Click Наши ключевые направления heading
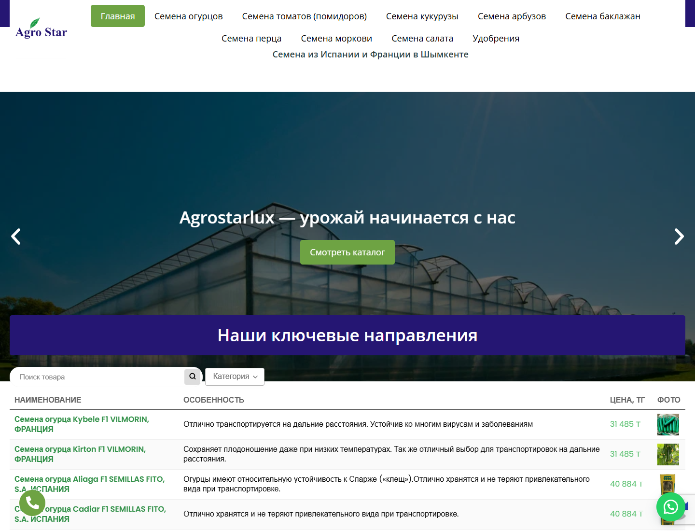Screen dimensions: 695x531 tap(347, 335)
